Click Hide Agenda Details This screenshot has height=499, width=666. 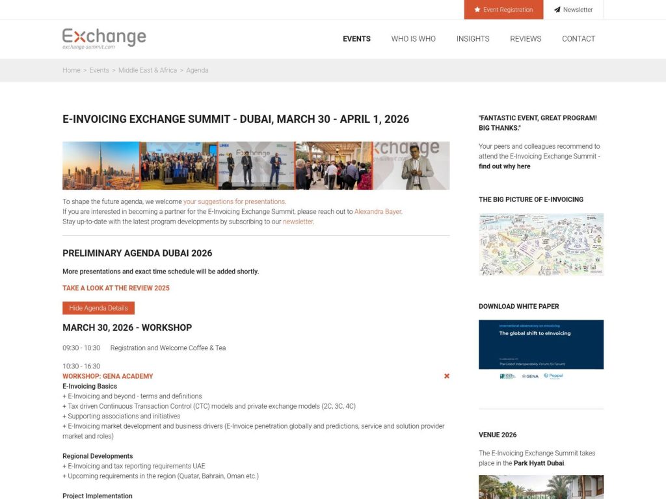pyautogui.click(x=98, y=307)
